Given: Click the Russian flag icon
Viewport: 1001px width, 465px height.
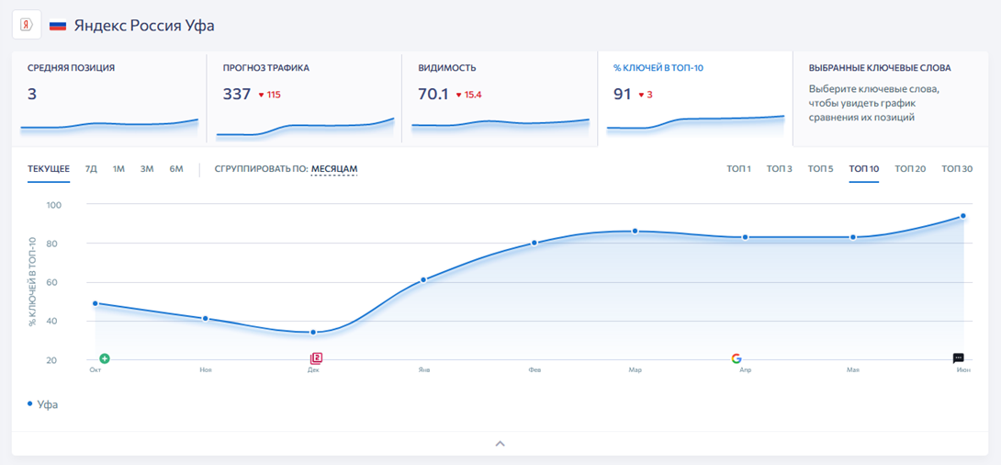Looking at the screenshot, I should tap(58, 26).
